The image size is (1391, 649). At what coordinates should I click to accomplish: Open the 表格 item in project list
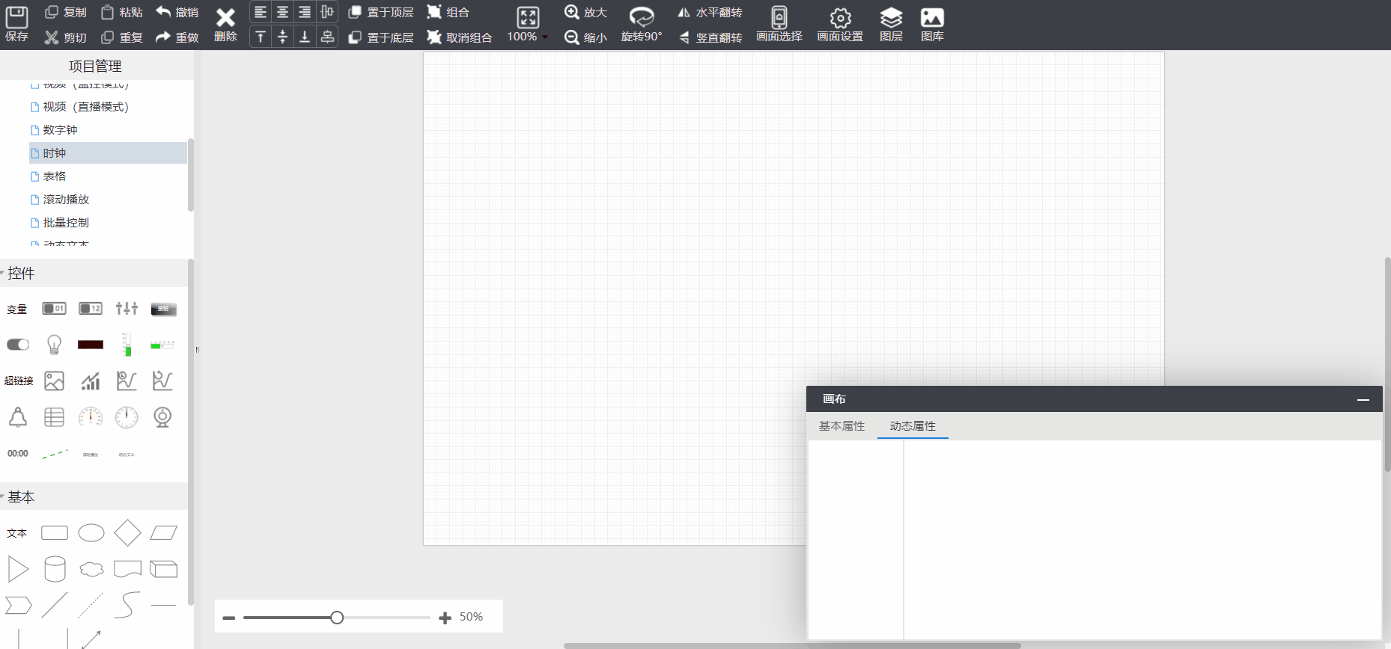pyautogui.click(x=55, y=176)
